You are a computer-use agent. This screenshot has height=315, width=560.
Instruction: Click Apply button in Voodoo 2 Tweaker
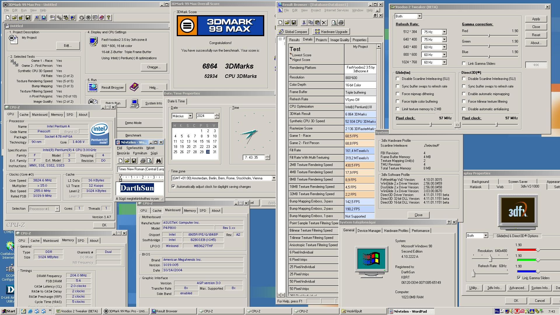[536, 19]
